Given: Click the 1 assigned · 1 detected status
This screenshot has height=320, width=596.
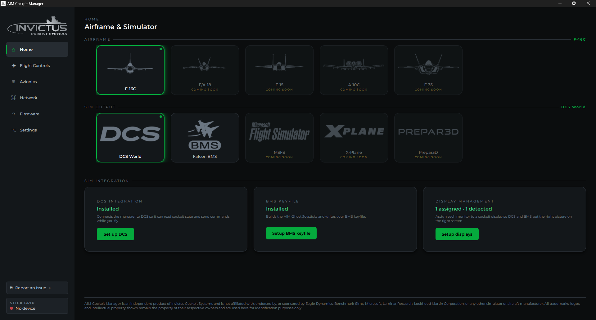Looking at the screenshot, I should click(x=463, y=209).
